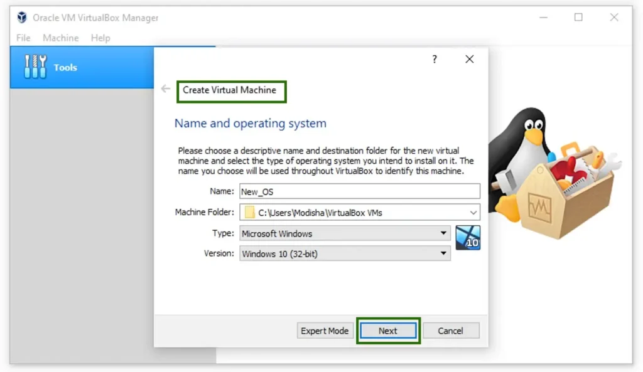
Task: Close the VirtualBox Manager window
Action: point(614,17)
